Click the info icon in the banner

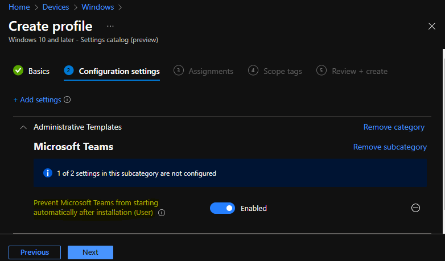[x=48, y=173]
